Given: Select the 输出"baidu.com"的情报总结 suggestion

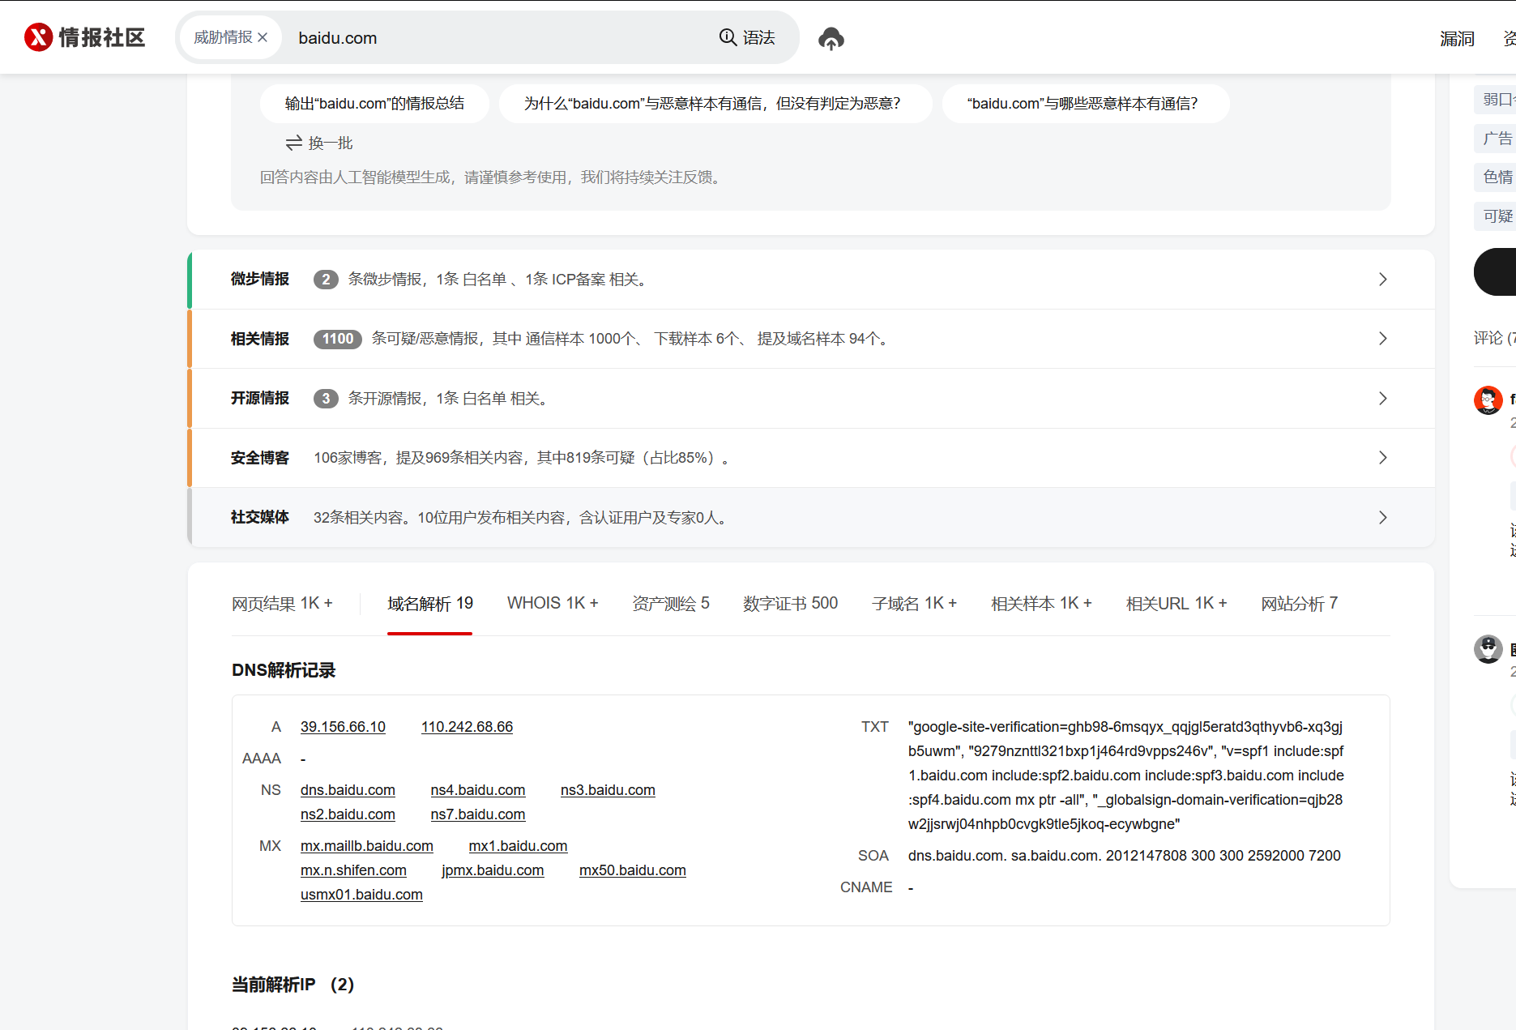Looking at the screenshot, I should point(374,104).
